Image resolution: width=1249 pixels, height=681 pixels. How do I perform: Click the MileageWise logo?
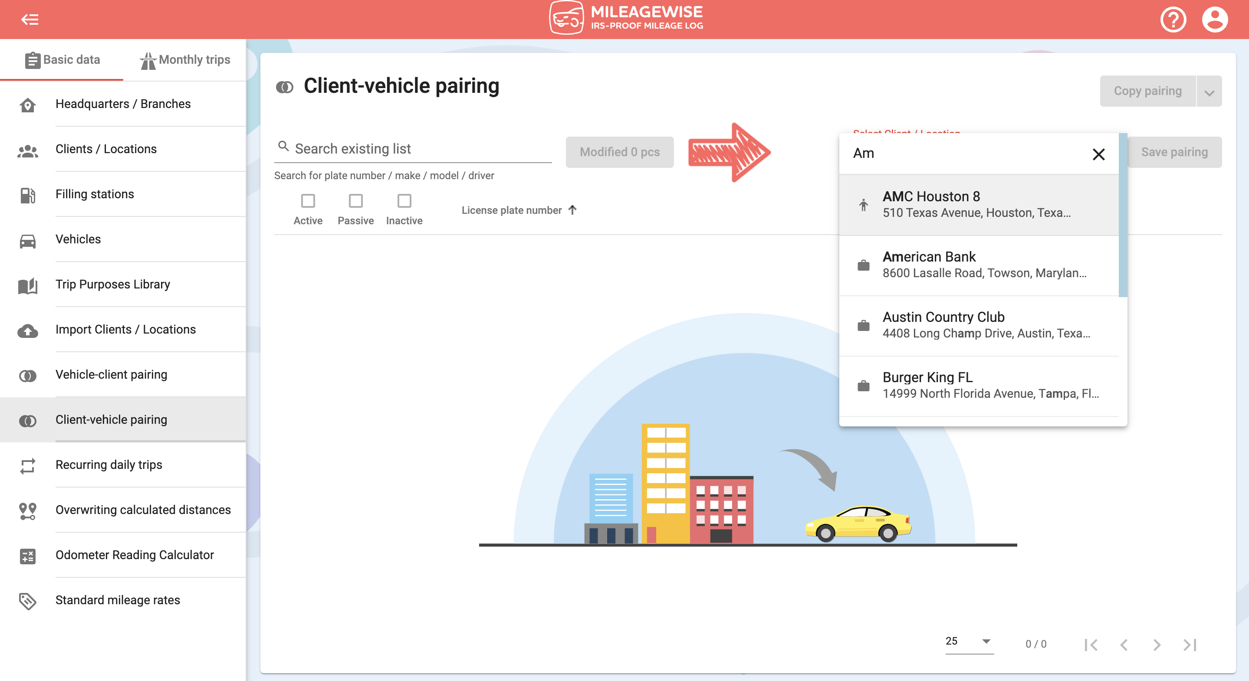(625, 18)
